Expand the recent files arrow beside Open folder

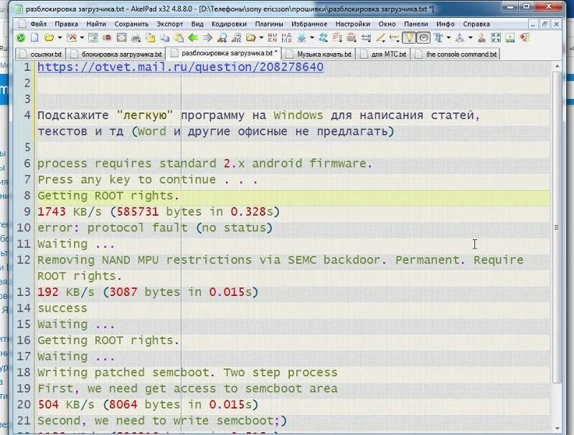60,38
